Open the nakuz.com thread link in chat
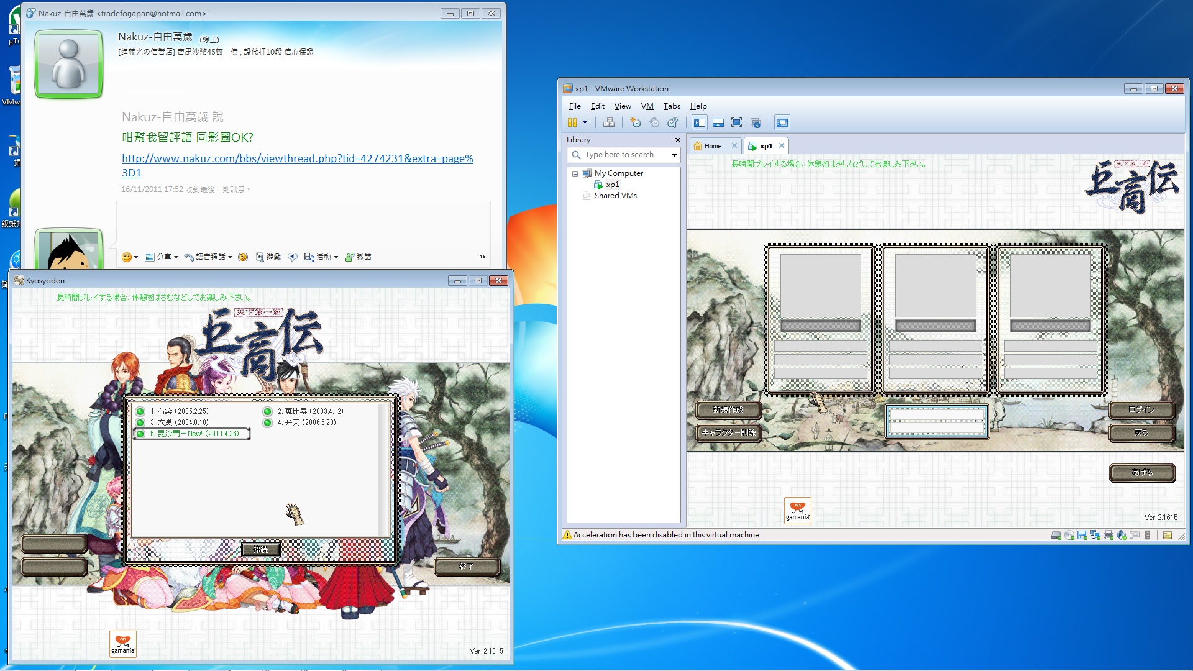Viewport: 1193px width, 671px height. click(297, 165)
